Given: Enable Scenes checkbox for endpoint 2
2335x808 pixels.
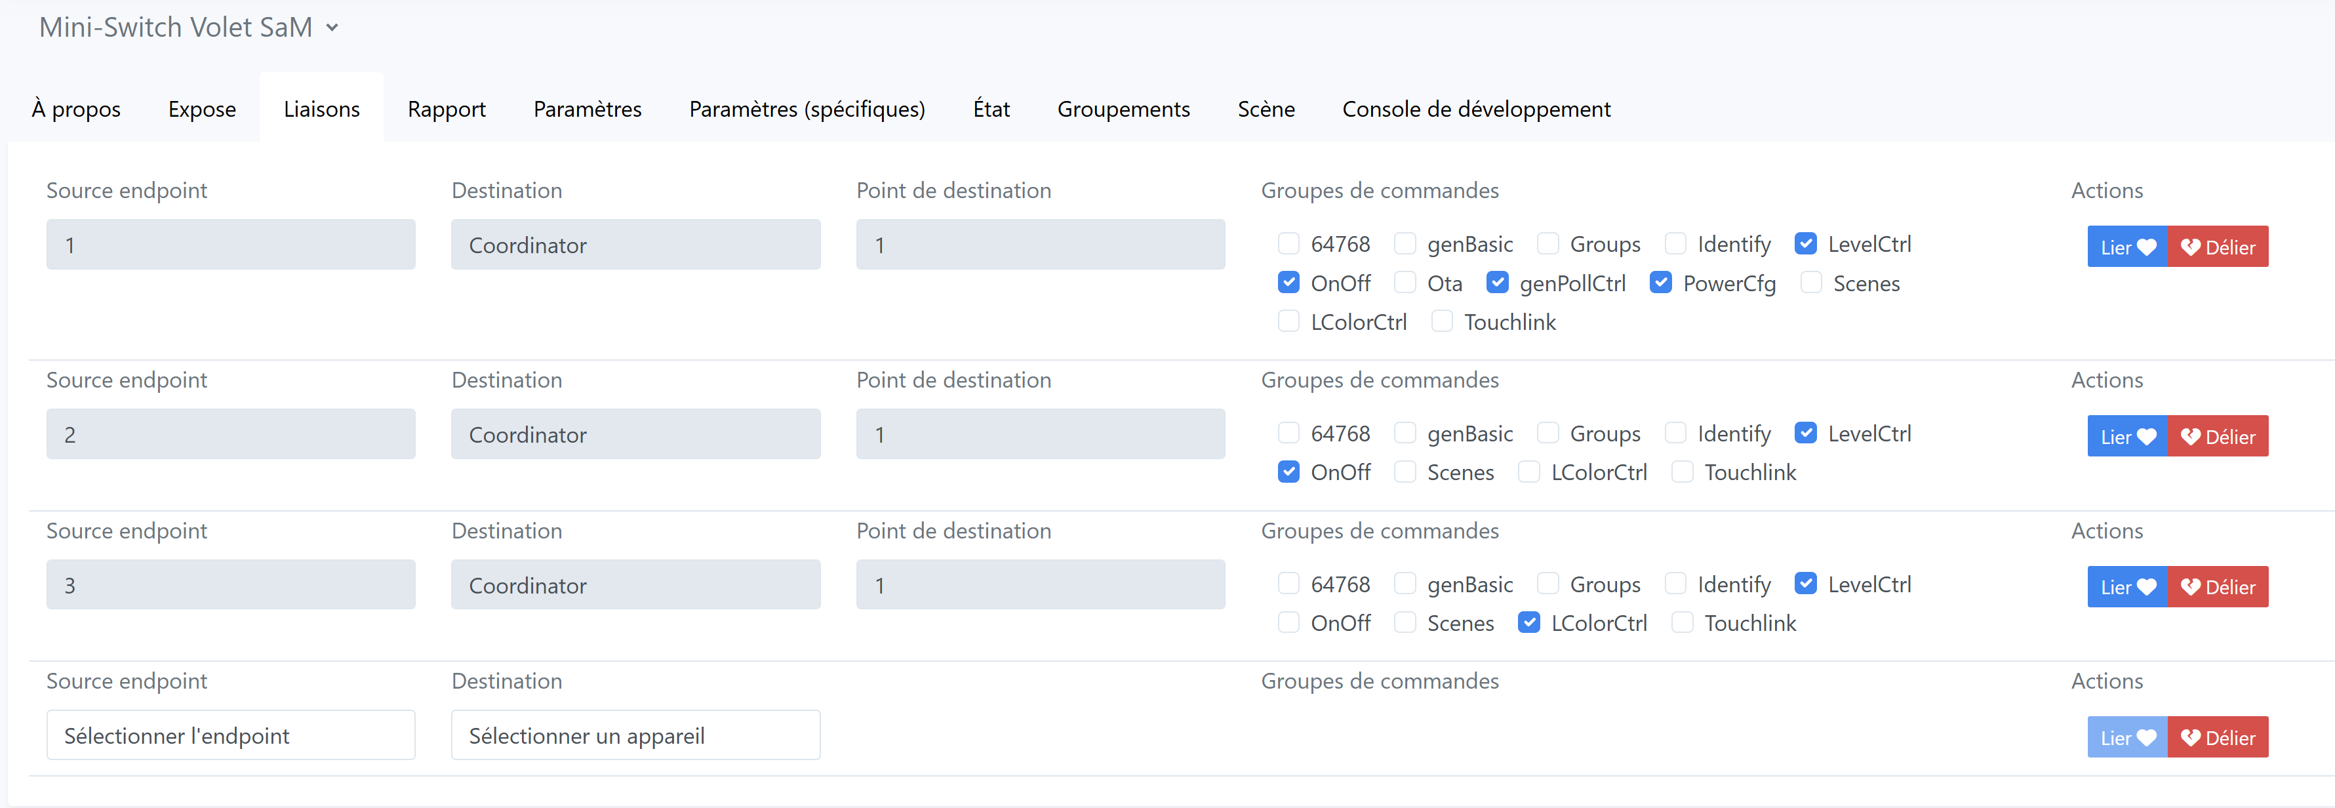Looking at the screenshot, I should tap(1405, 472).
